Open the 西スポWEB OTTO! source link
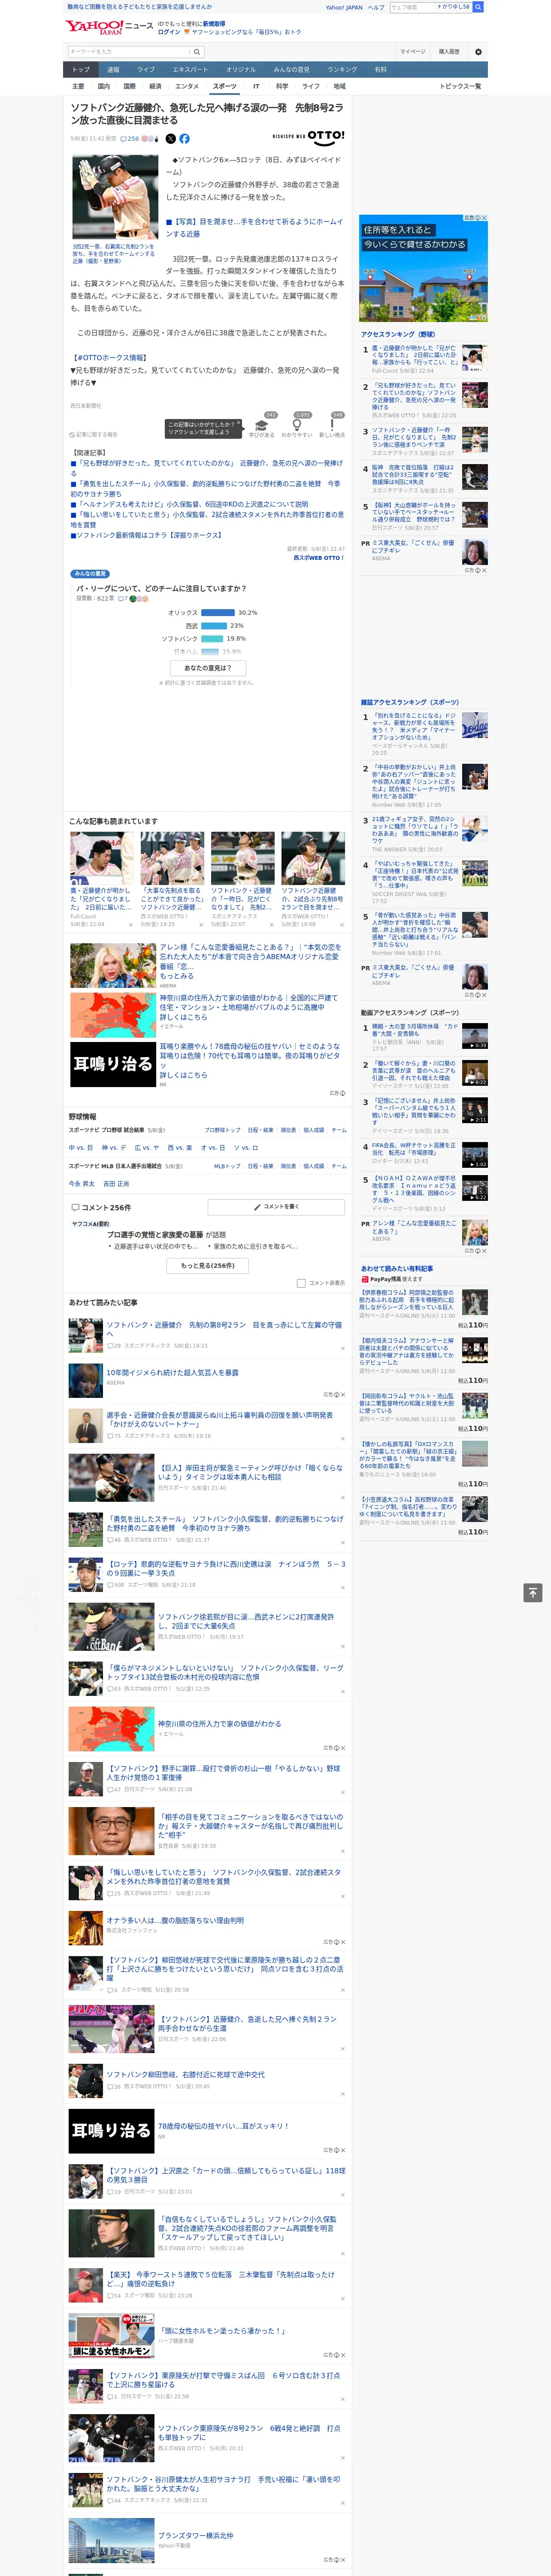This screenshot has height=2576, width=551. click(x=319, y=558)
